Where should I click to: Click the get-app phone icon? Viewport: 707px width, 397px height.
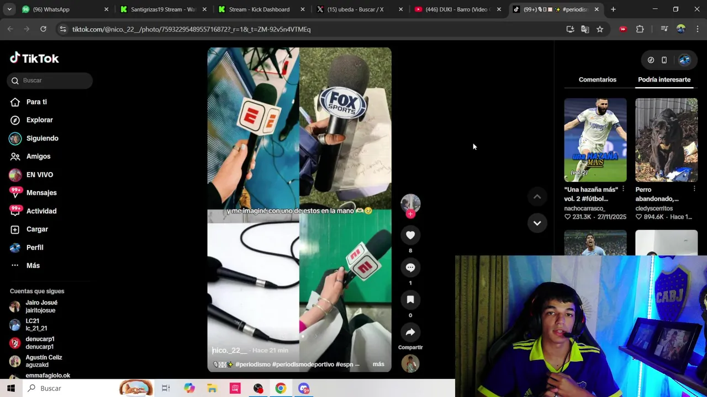click(664, 60)
